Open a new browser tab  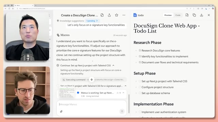36,5
